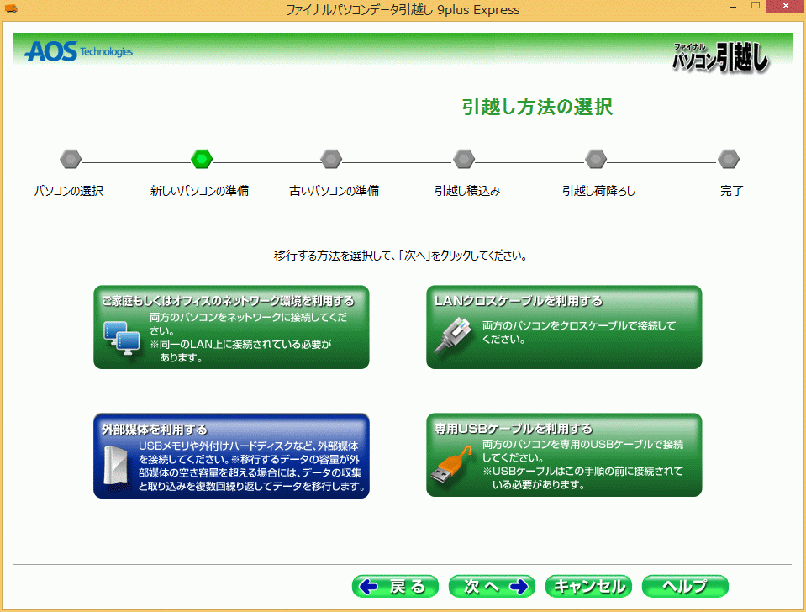This screenshot has width=806, height=612.
Task: Open help with ヘルプ button
Action: tap(684, 586)
